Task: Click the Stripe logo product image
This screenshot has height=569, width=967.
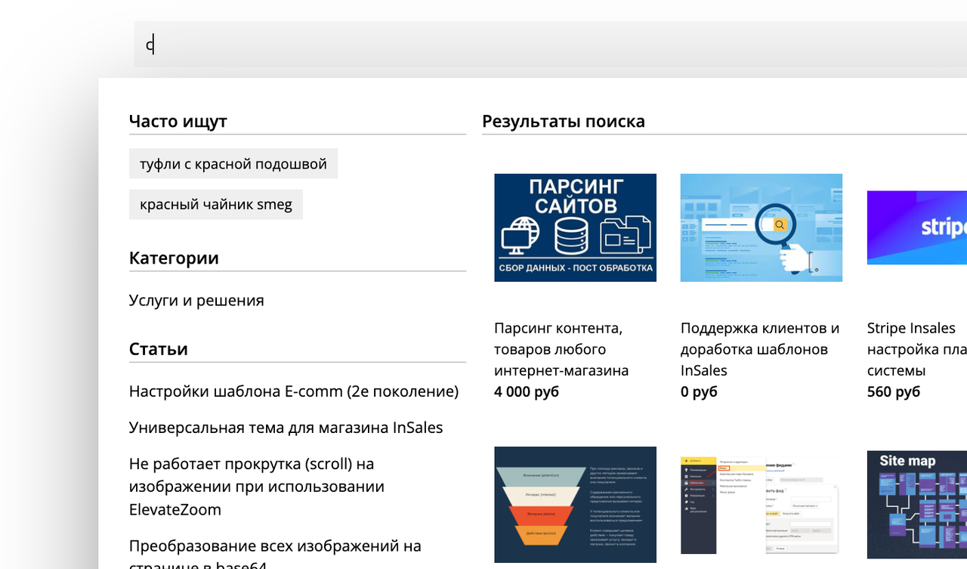Action: coord(917,227)
